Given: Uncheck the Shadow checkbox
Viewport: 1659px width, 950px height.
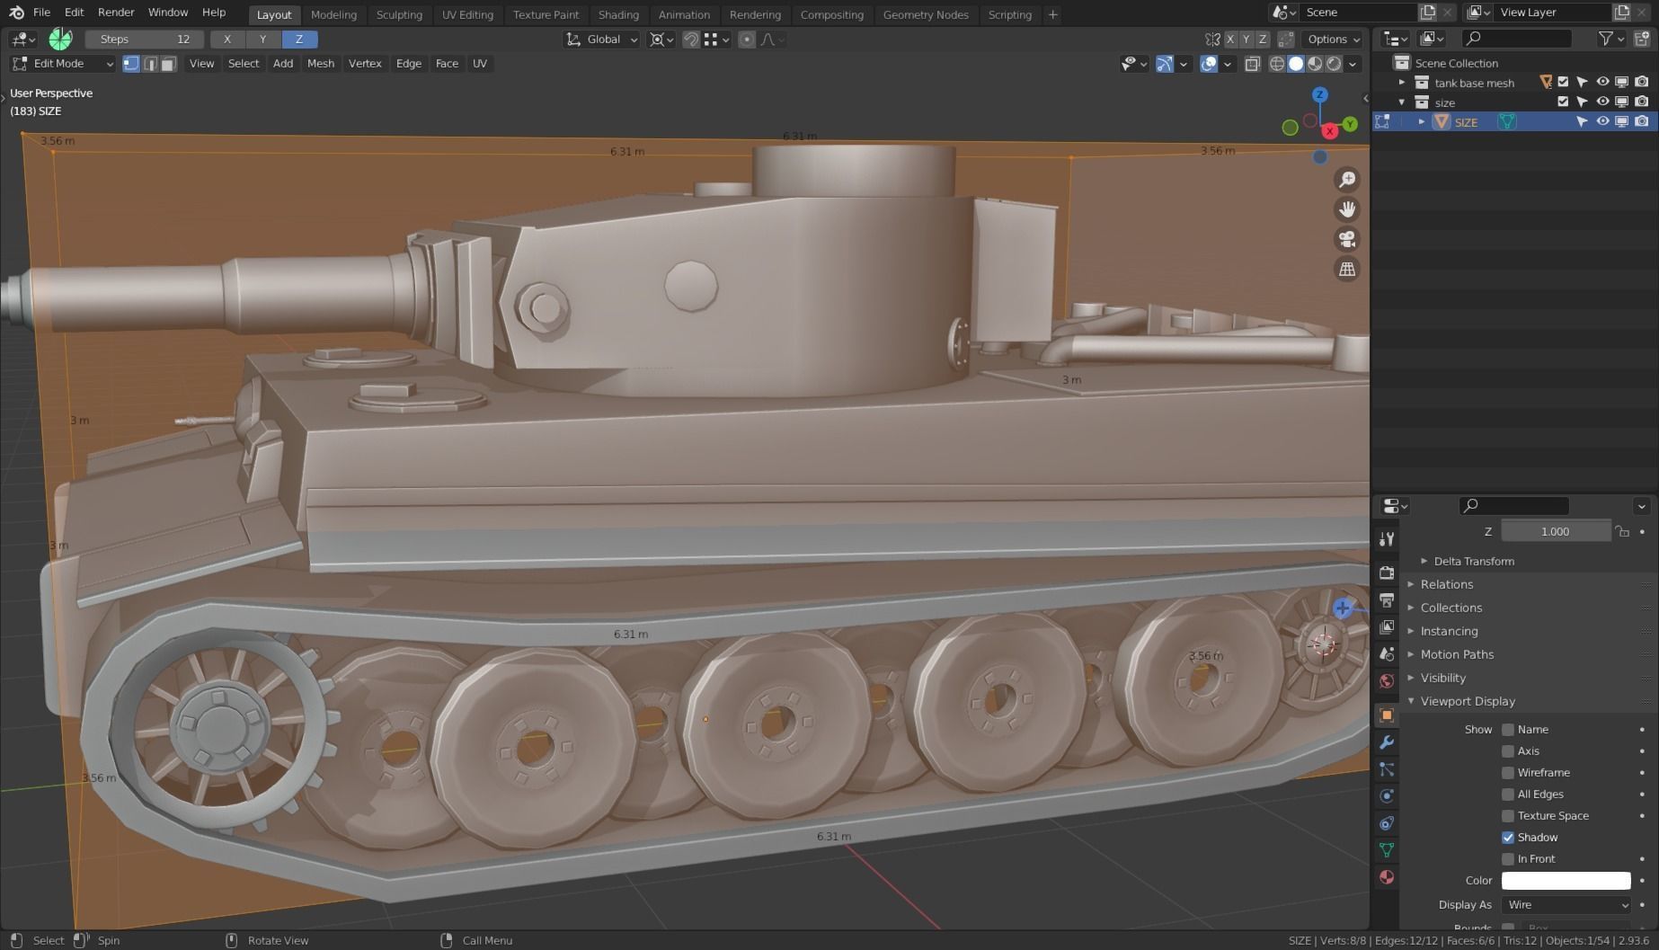Looking at the screenshot, I should coord(1508,838).
